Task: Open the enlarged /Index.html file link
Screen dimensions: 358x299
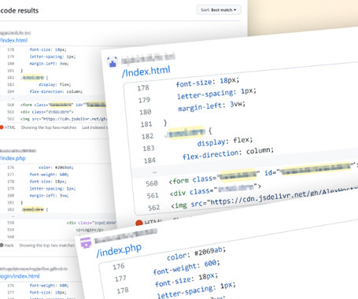Action: click(x=146, y=72)
